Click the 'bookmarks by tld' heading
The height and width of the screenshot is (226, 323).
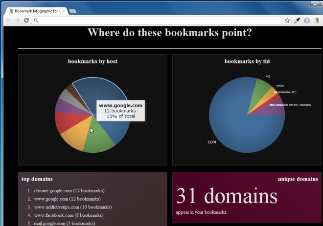click(247, 62)
